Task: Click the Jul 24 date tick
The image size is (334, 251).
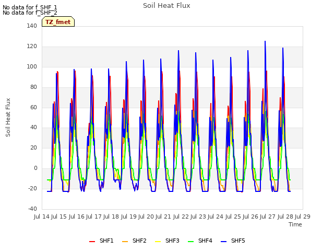Action: pyautogui.click(x=216, y=216)
